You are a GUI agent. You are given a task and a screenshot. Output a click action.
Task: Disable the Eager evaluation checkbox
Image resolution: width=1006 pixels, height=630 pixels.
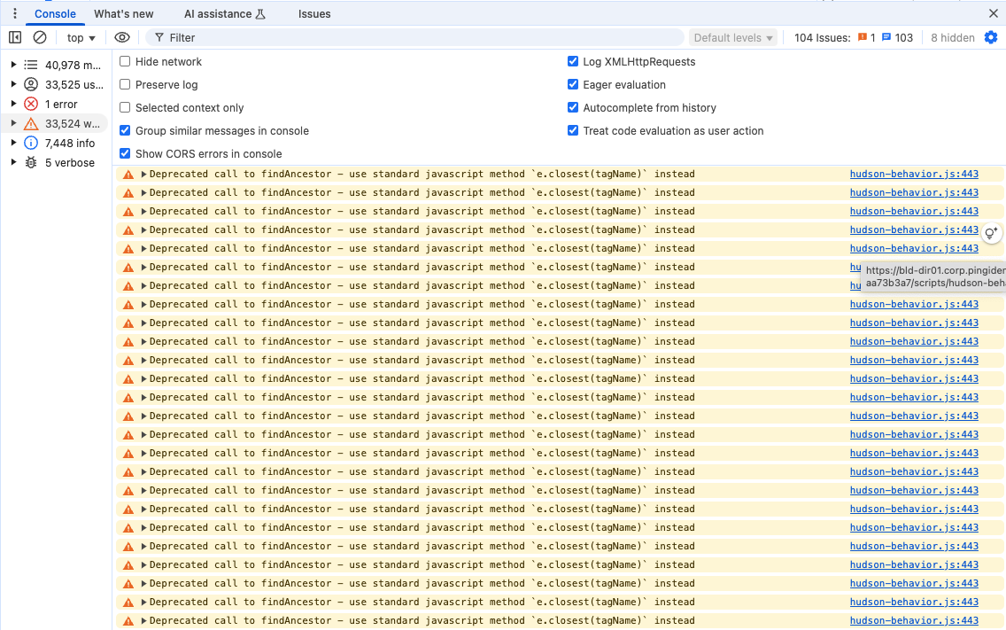[573, 84]
